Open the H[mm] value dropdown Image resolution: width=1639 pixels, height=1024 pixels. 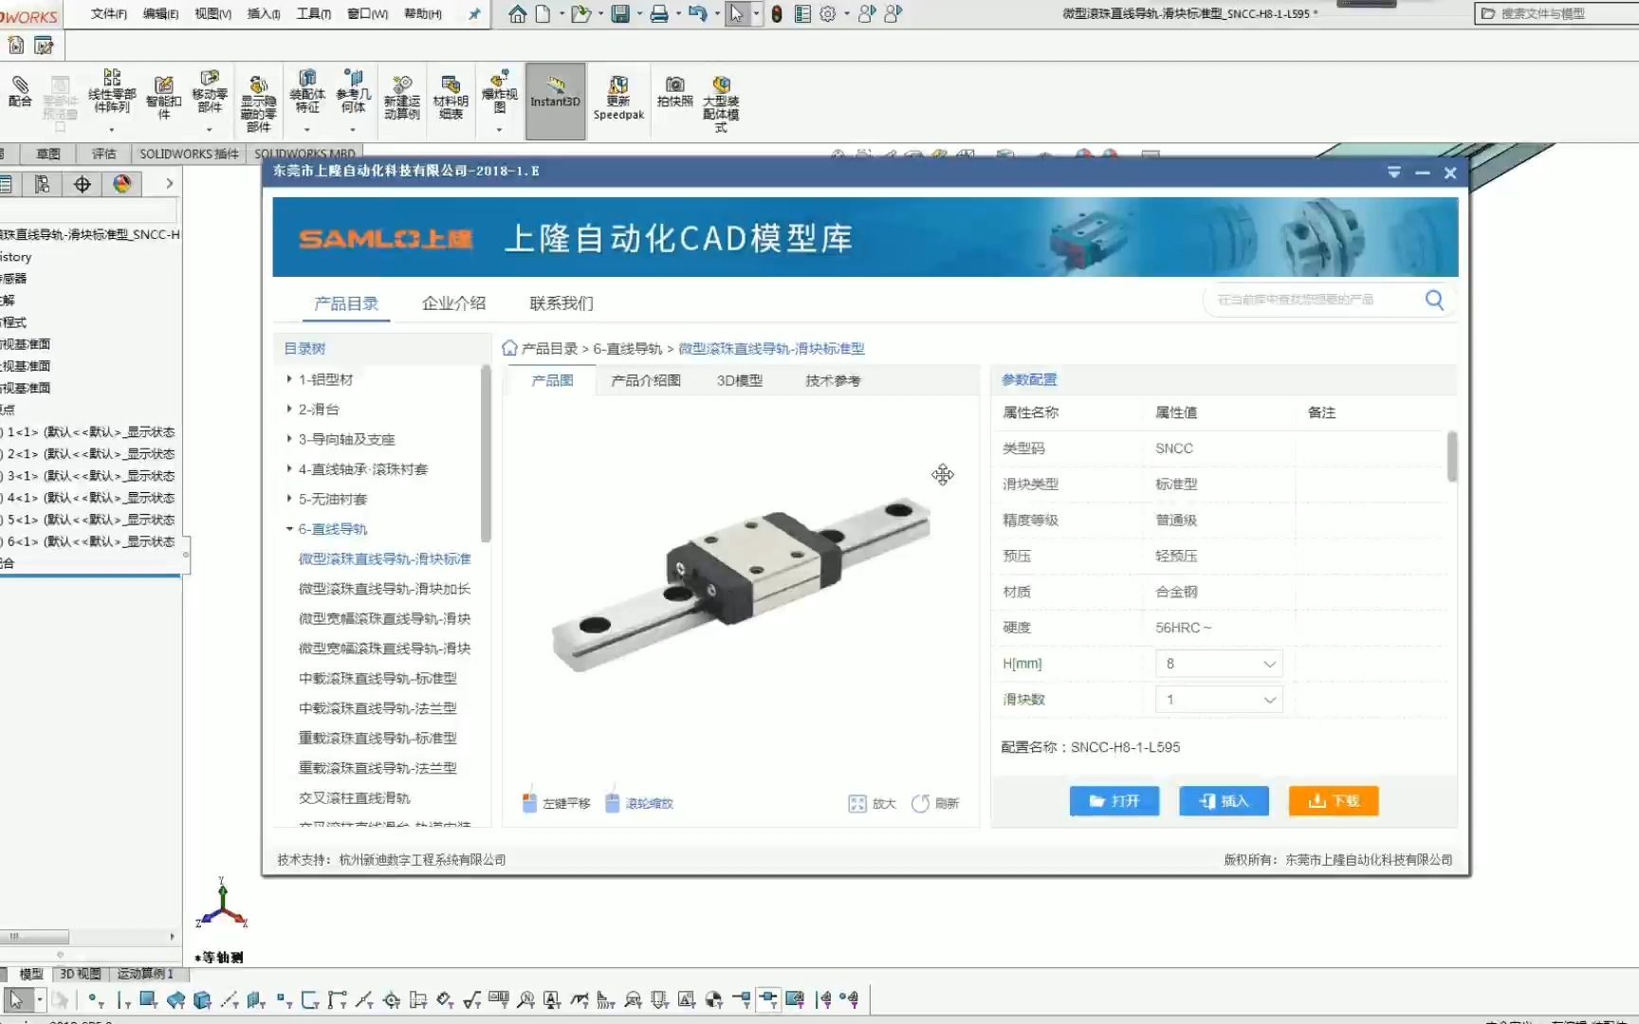click(x=1219, y=664)
